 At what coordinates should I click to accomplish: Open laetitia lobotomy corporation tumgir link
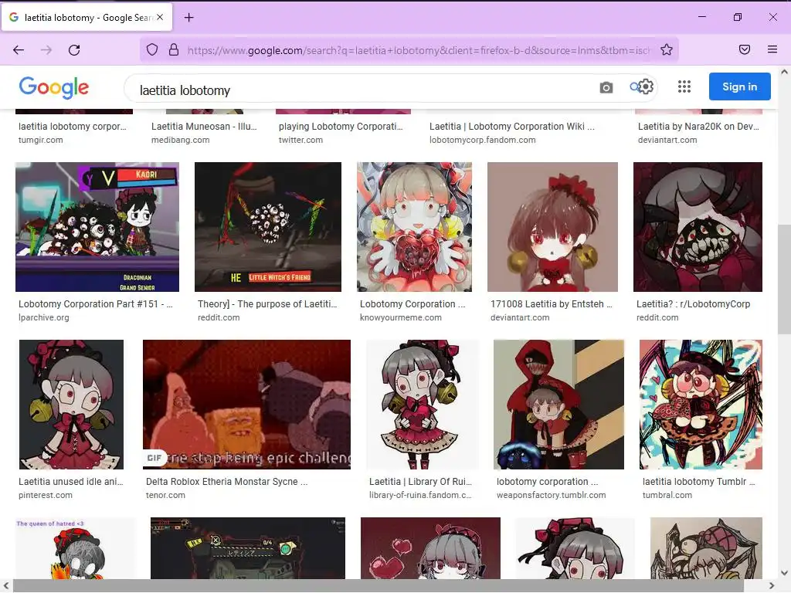(72, 127)
